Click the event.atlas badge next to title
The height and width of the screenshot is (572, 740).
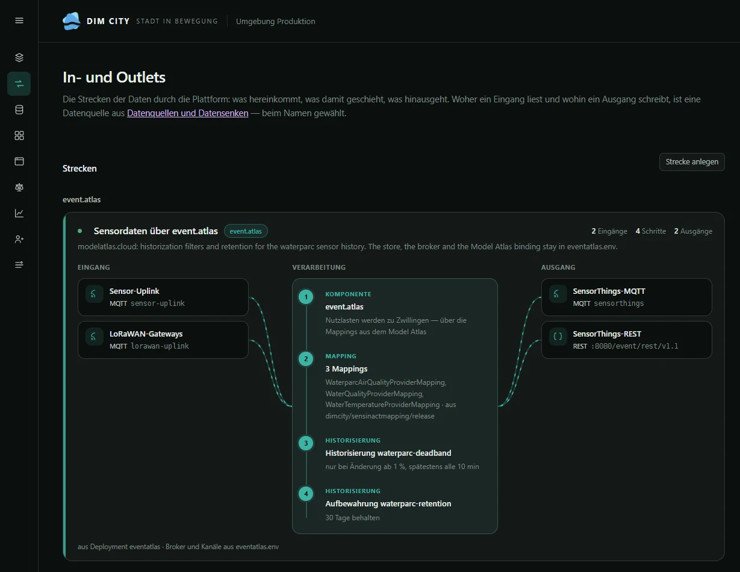click(x=246, y=231)
